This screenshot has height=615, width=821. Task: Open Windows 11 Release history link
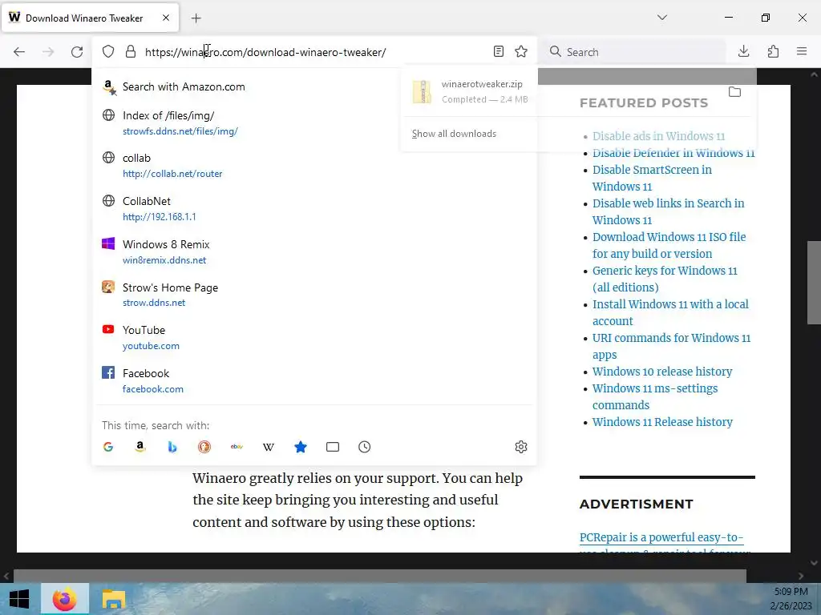pos(661,422)
